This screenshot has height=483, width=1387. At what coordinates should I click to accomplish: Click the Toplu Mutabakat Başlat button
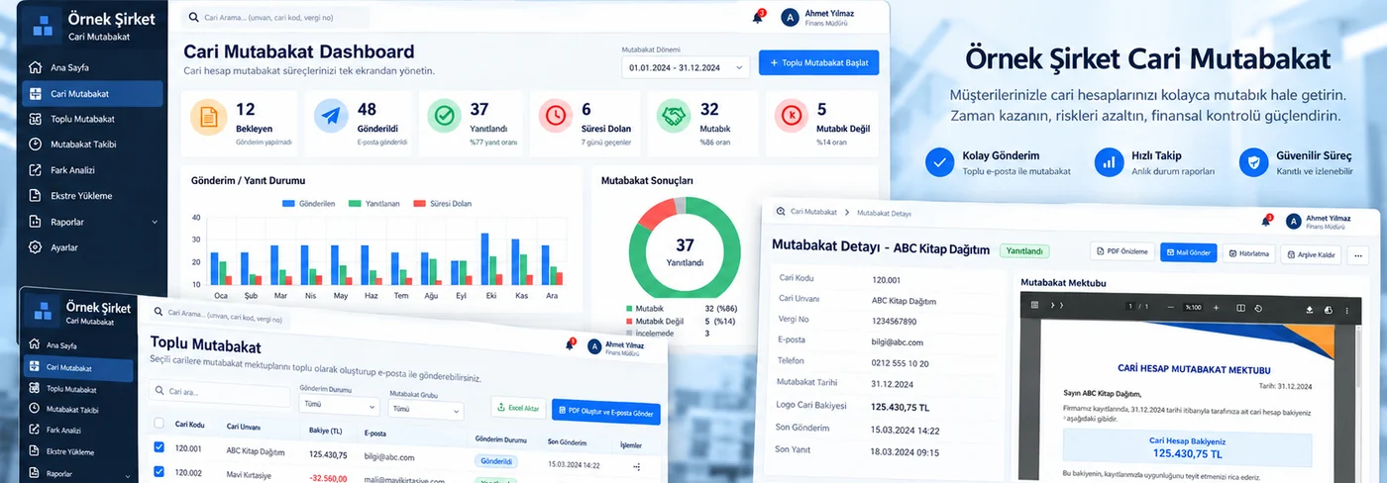tap(818, 62)
